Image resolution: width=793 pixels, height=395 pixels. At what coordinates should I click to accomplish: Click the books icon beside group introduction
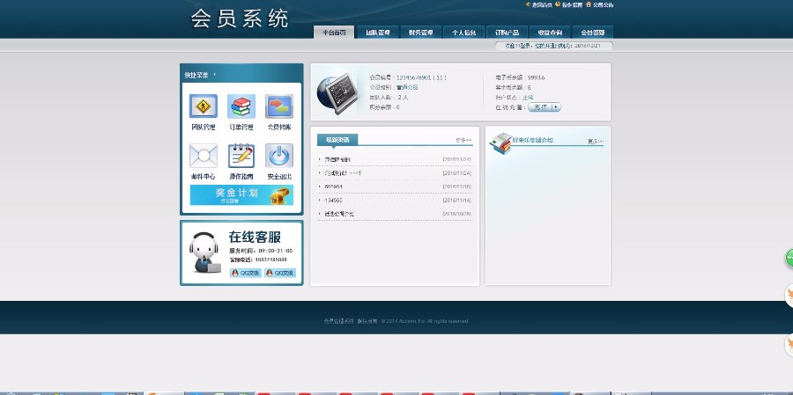point(500,143)
